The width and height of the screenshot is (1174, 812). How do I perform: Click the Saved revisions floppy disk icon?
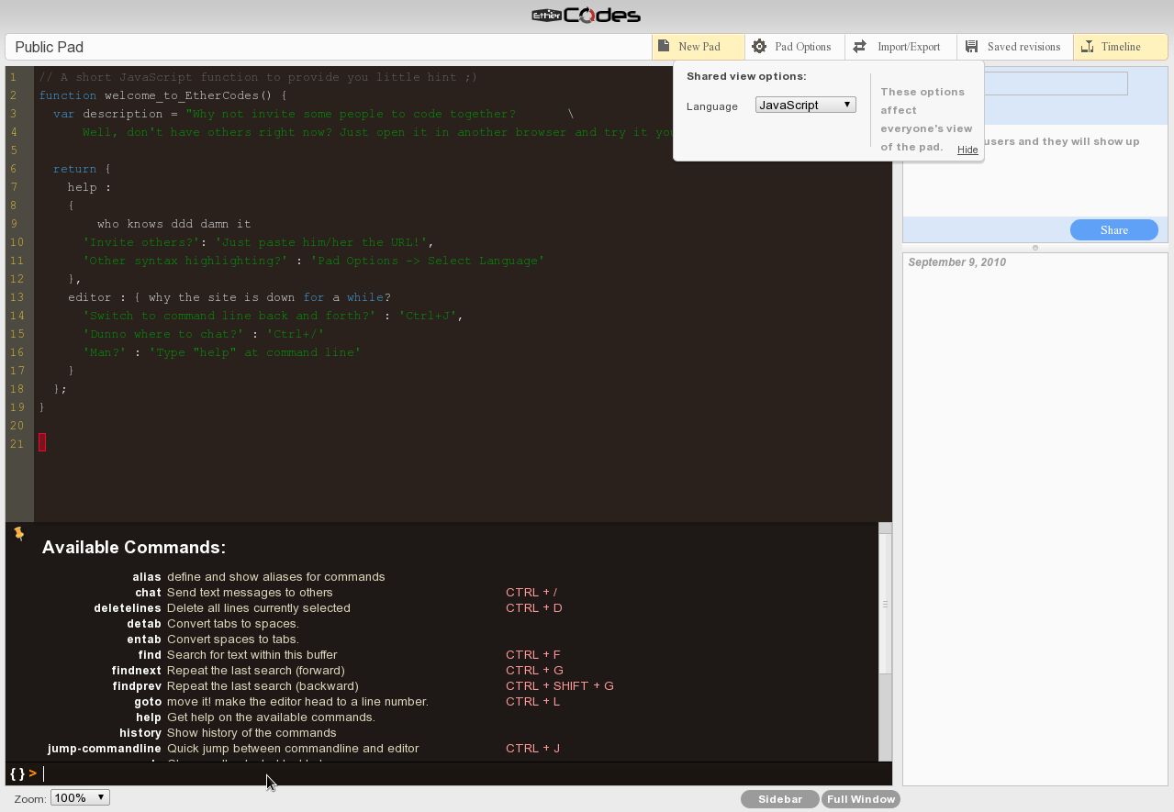pyautogui.click(x=972, y=47)
